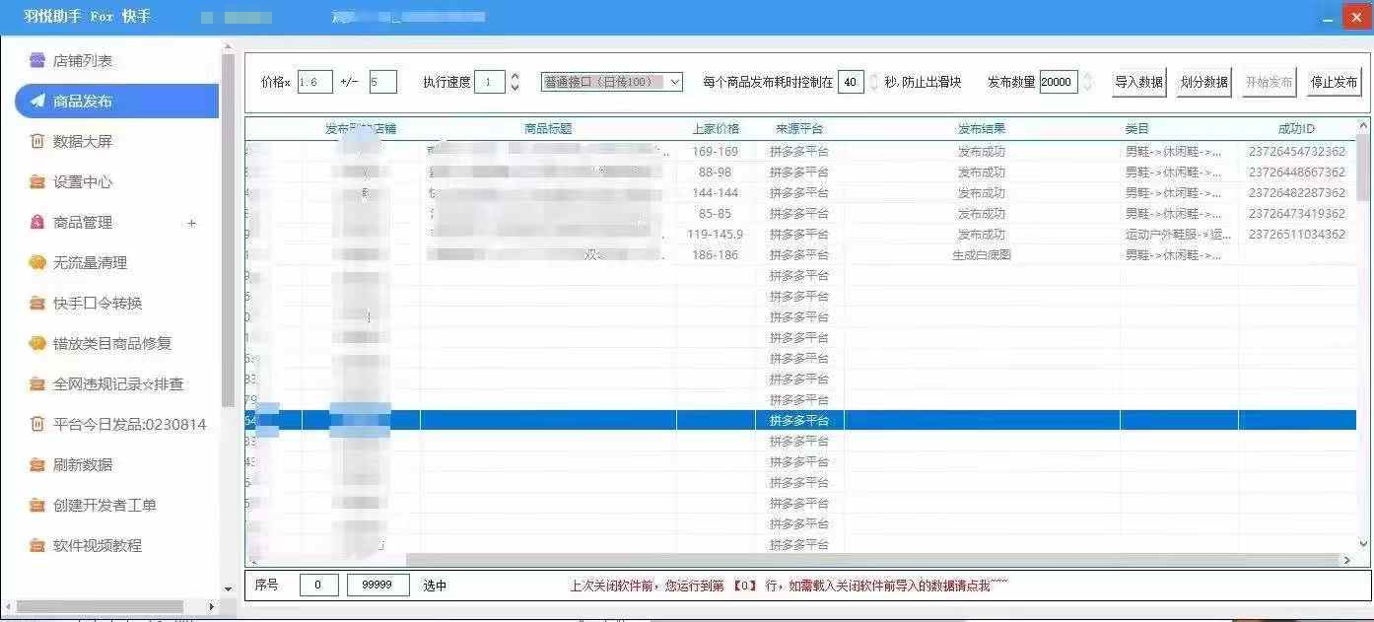The image size is (1374, 622).
Task: Click the 软件视频教程 tutorial icon
Action: (x=37, y=545)
